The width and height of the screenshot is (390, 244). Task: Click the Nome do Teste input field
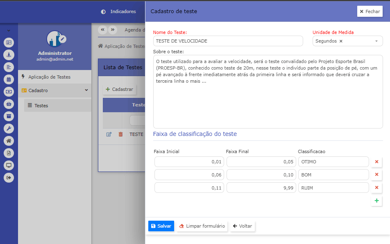(228, 41)
